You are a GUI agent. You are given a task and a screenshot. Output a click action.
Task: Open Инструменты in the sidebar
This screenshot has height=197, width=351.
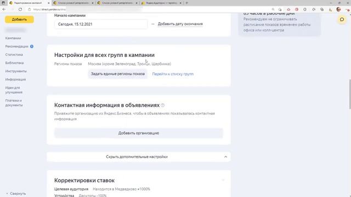pos(16,71)
